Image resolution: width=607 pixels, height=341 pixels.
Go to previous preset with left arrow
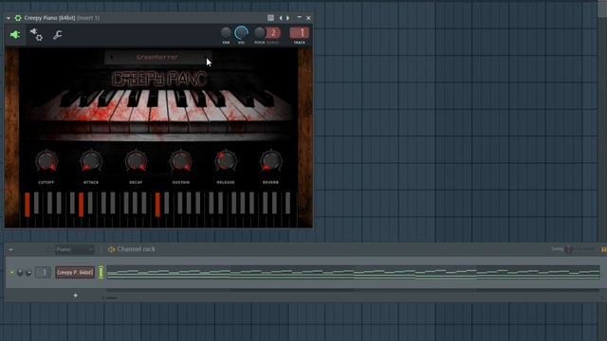click(281, 18)
